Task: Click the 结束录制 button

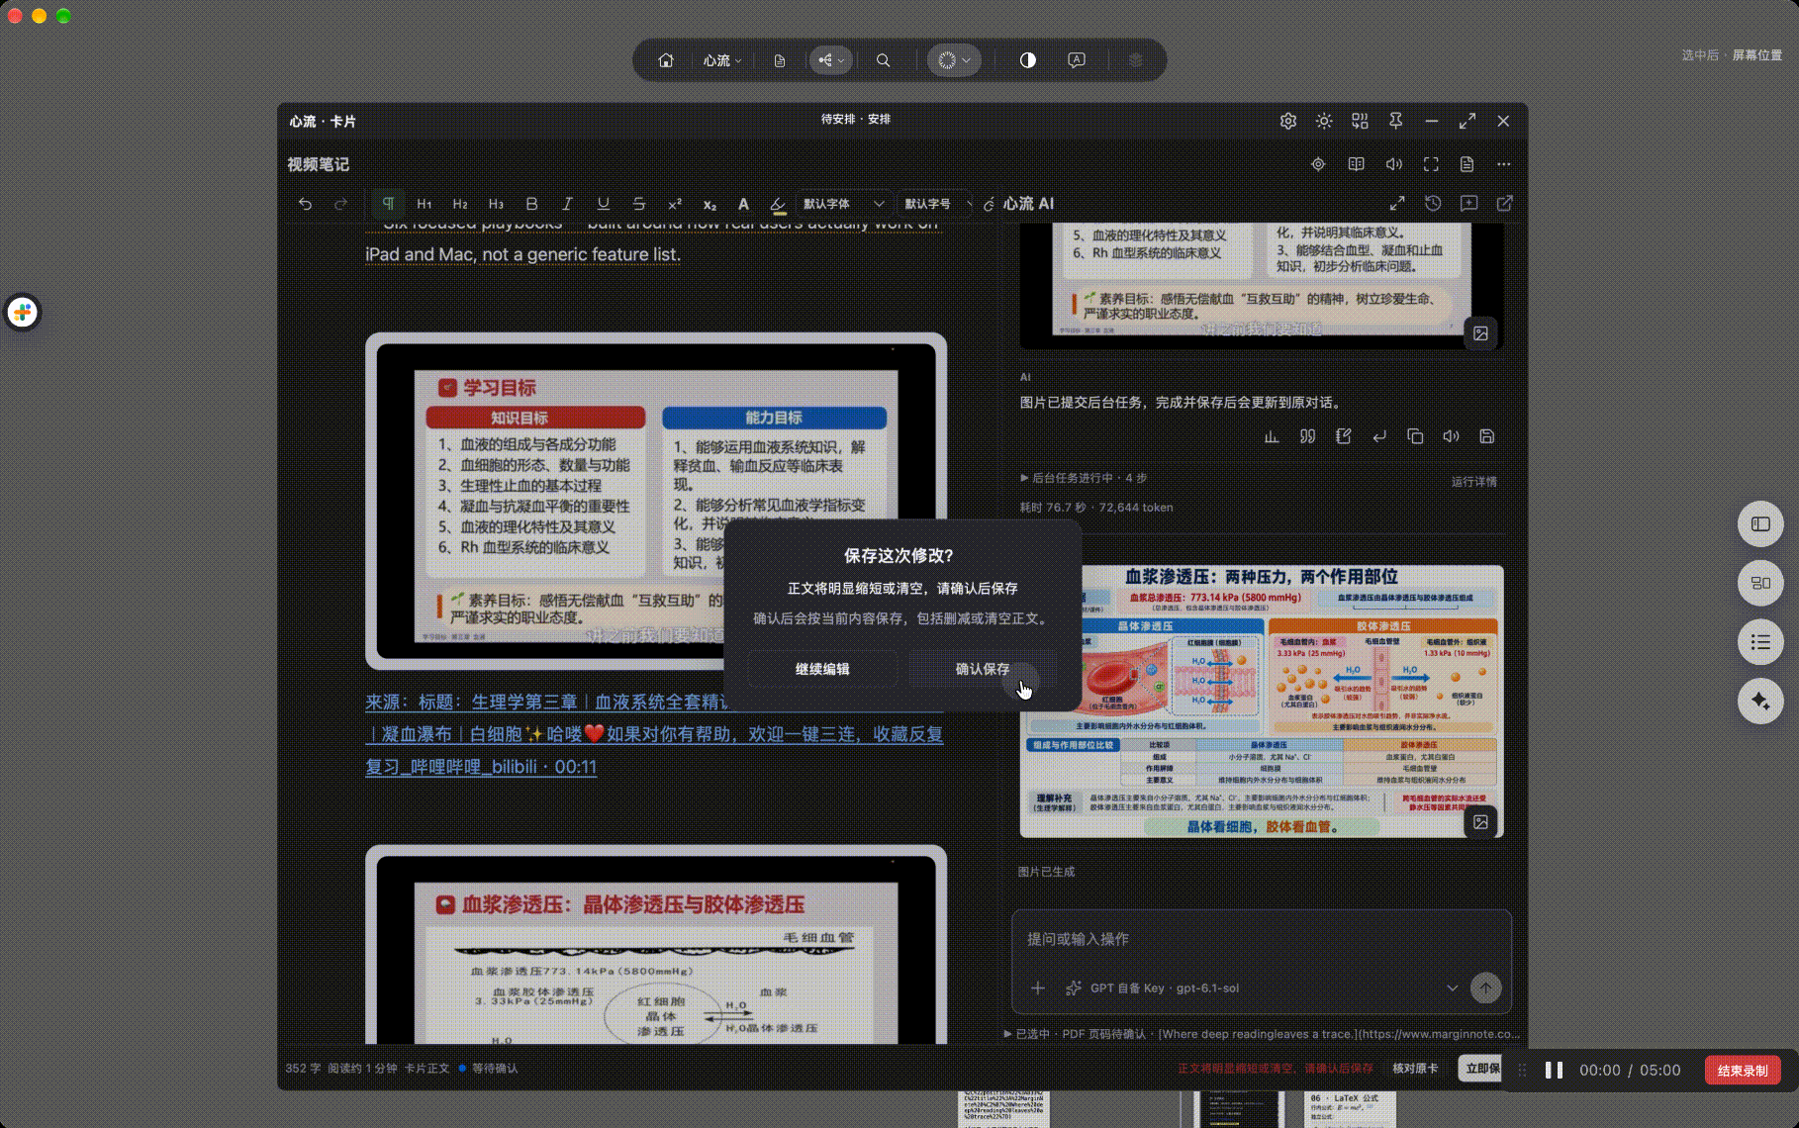Action: (x=1743, y=1071)
